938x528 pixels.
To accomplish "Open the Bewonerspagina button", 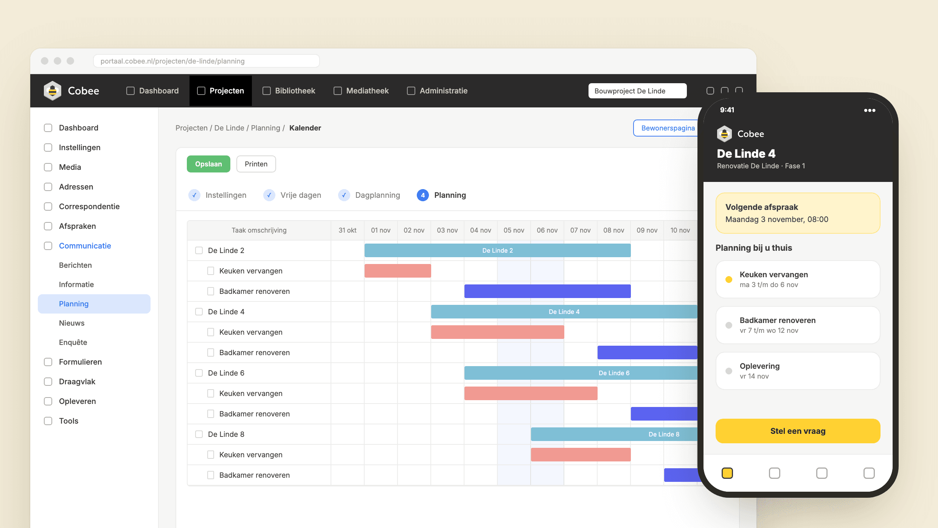I will [666, 128].
